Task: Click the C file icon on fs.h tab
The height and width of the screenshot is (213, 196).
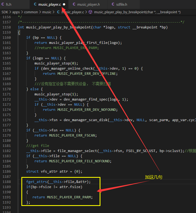Action: click(3, 4)
